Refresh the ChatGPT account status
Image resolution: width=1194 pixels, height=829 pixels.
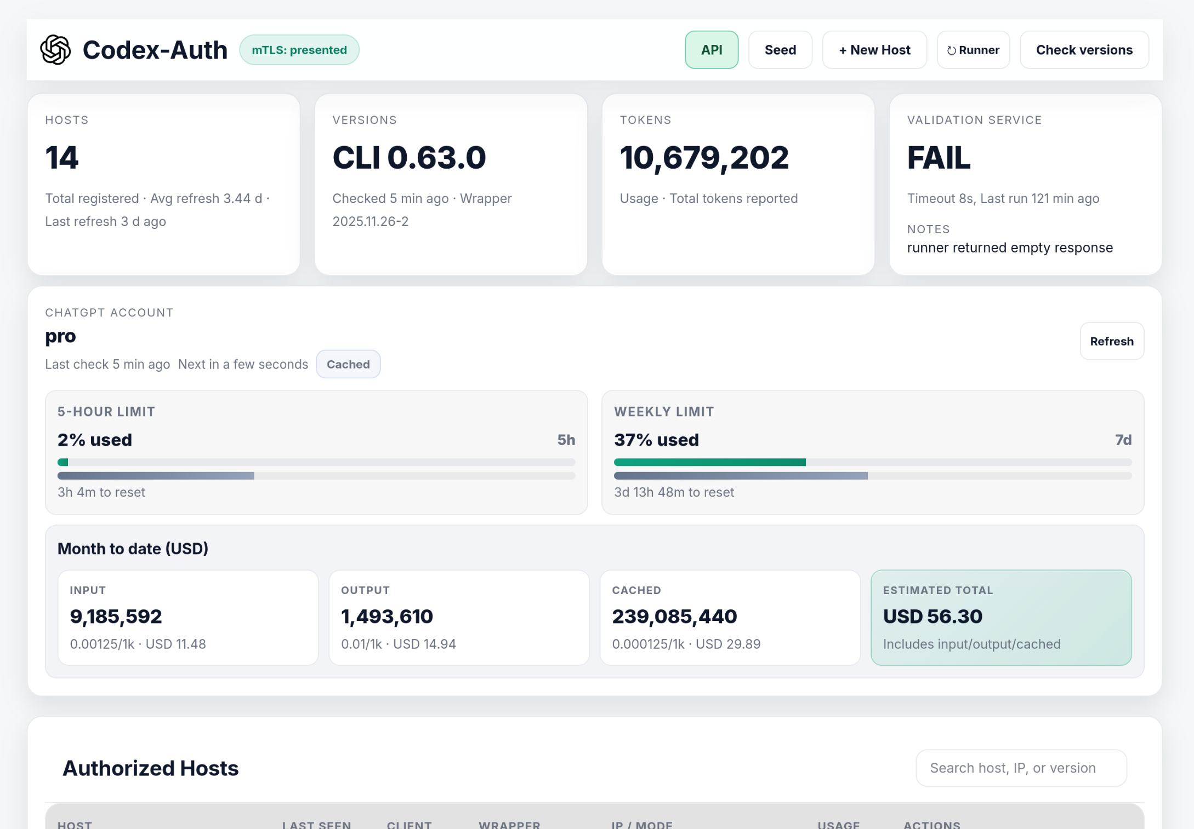(x=1111, y=341)
